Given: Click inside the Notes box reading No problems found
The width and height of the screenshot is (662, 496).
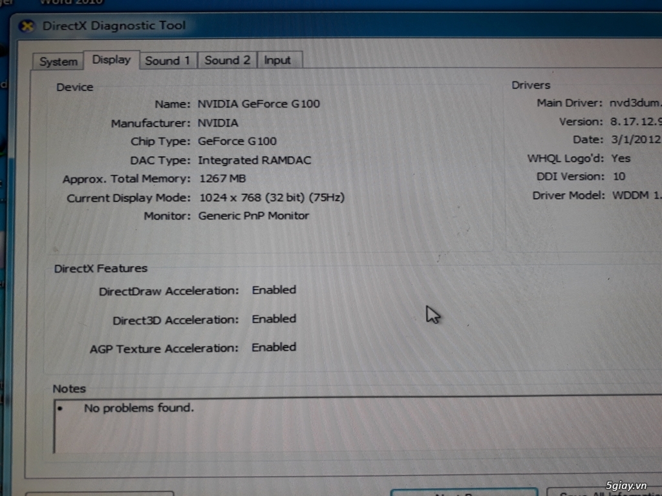Looking at the screenshot, I should click(358, 425).
